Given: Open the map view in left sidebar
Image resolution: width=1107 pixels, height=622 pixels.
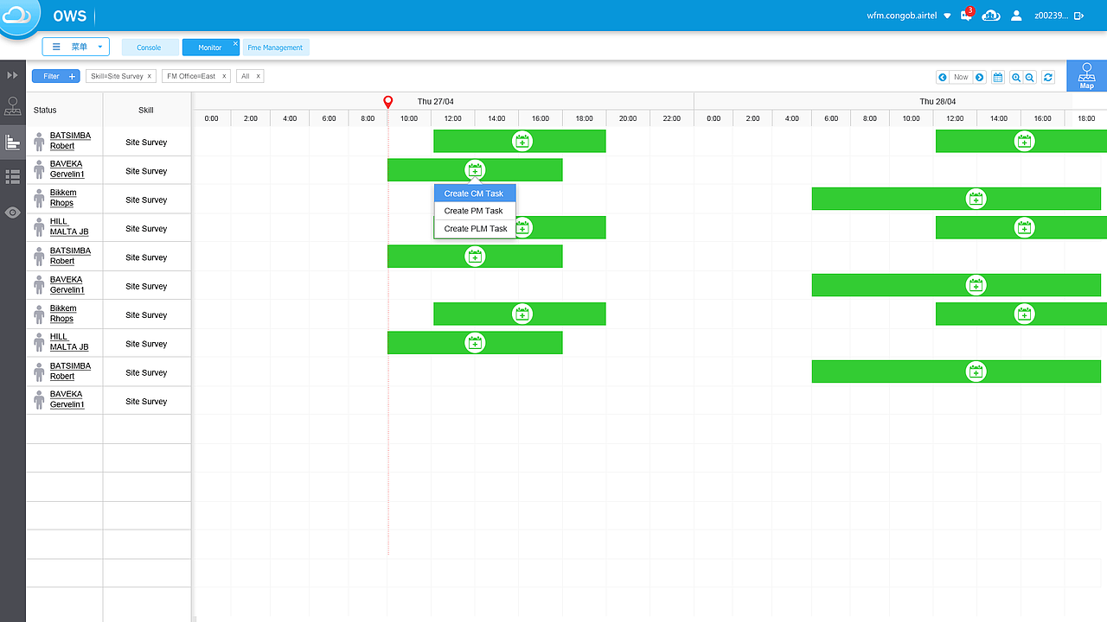Looking at the screenshot, I should 13,107.
